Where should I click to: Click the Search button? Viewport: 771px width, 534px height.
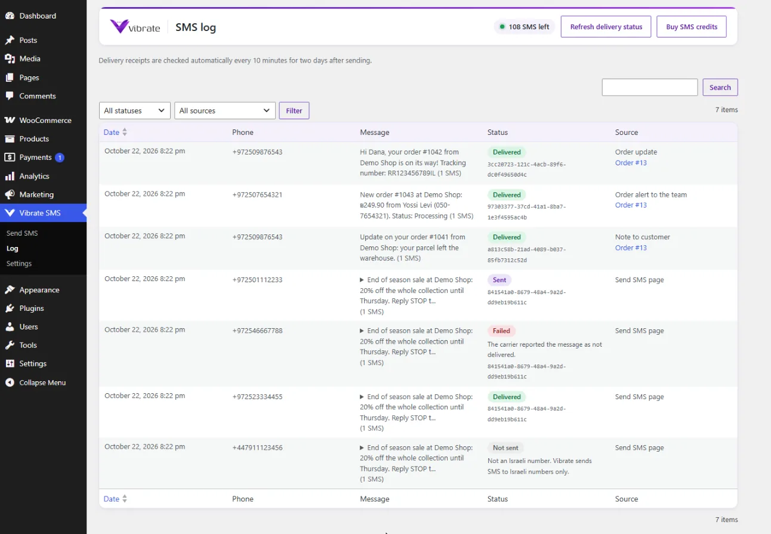click(720, 87)
